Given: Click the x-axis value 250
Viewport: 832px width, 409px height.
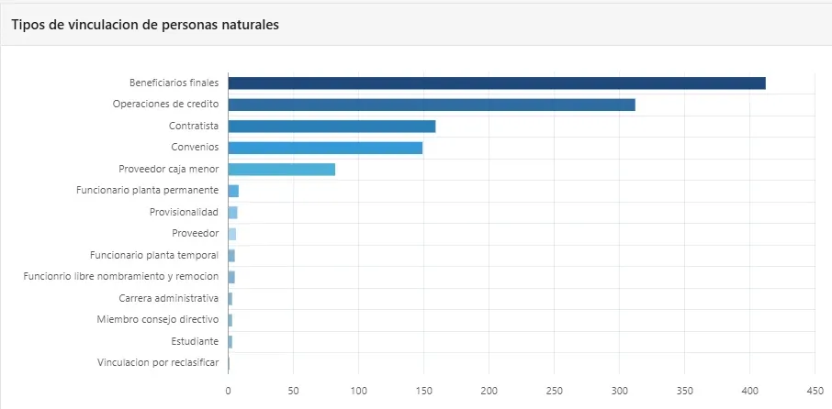Looking at the screenshot, I should pos(554,391).
